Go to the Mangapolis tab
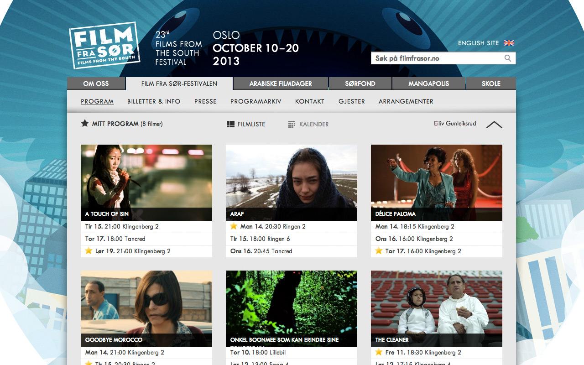The width and height of the screenshot is (584, 365). (428, 83)
